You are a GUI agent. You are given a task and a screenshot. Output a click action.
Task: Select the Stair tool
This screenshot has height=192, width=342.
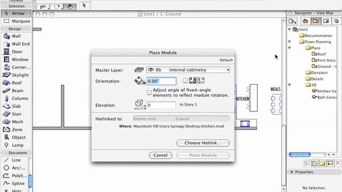click(x=16, y=114)
